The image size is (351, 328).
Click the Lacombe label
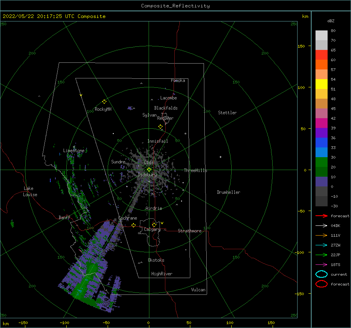pos(168,98)
